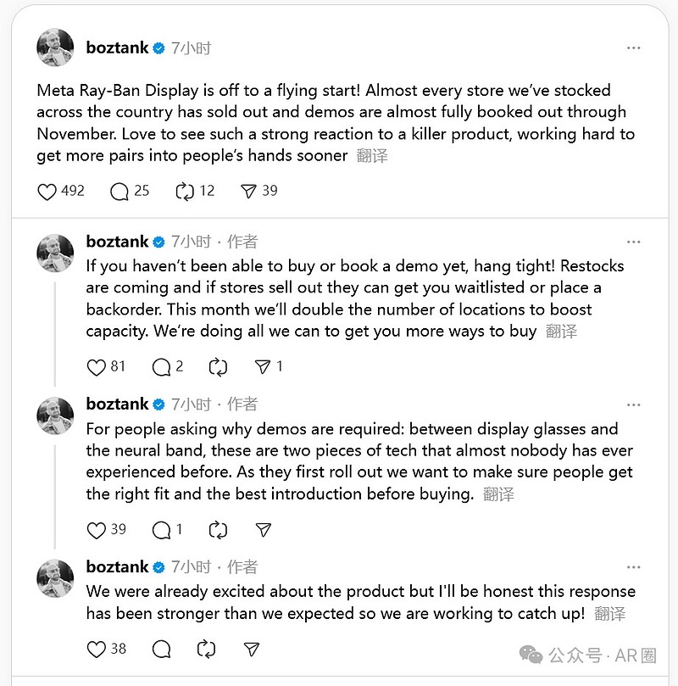Open more options on the top post

(633, 48)
